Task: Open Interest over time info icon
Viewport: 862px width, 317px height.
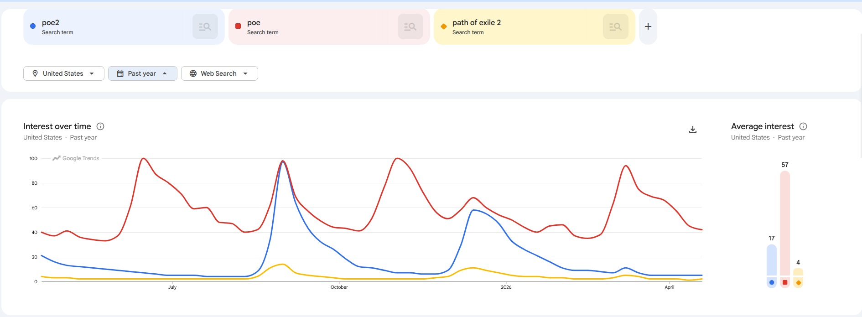Action: [x=100, y=126]
